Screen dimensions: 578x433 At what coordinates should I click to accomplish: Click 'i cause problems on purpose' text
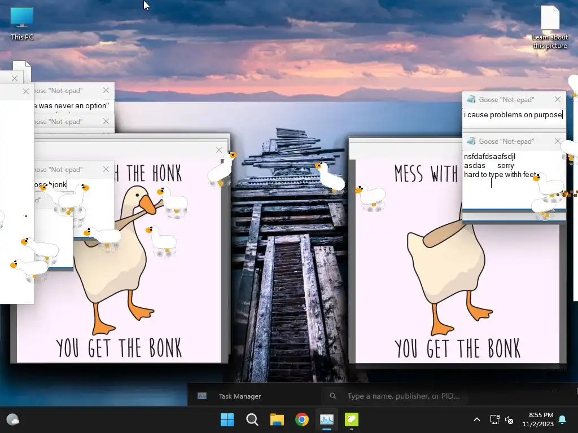click(513, 115)
